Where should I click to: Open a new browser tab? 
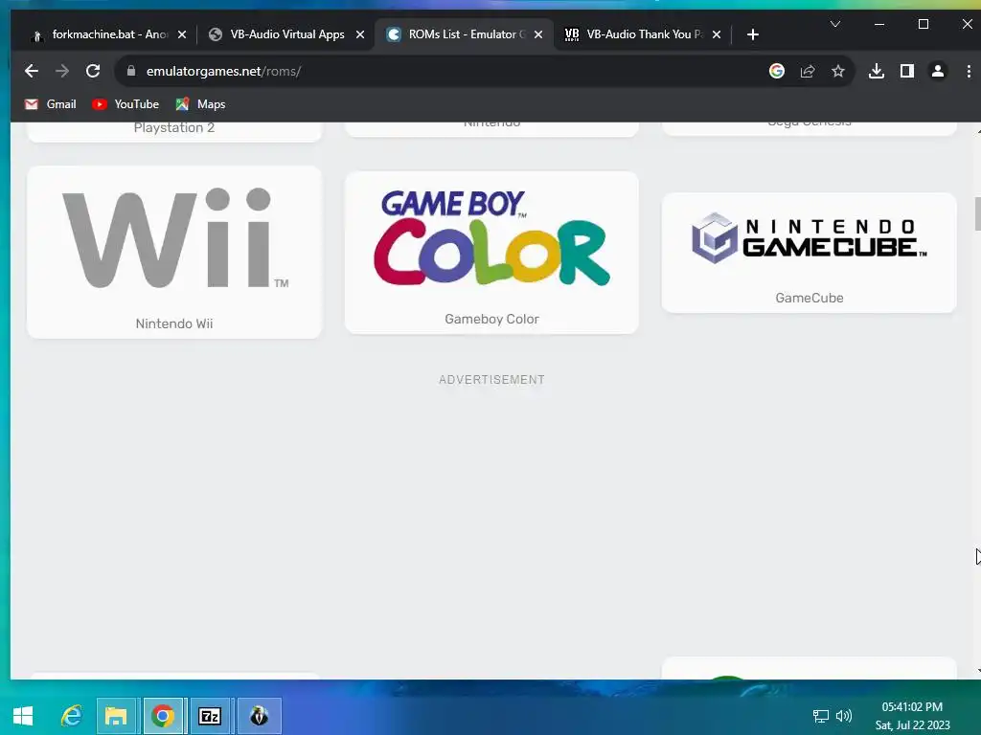[x=753, y=34]
